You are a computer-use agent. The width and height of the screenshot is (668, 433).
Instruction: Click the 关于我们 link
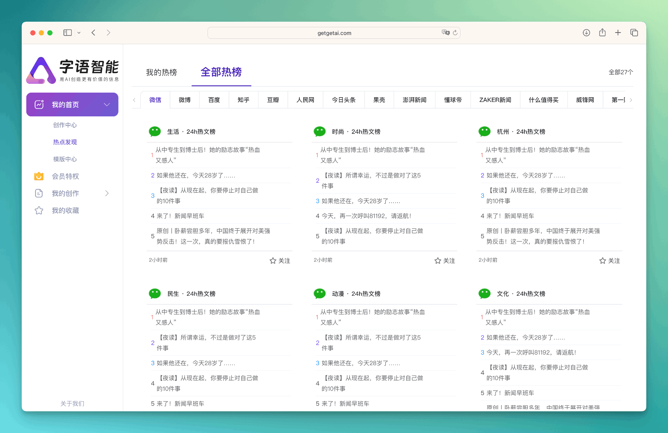click(x=72, y=403)
